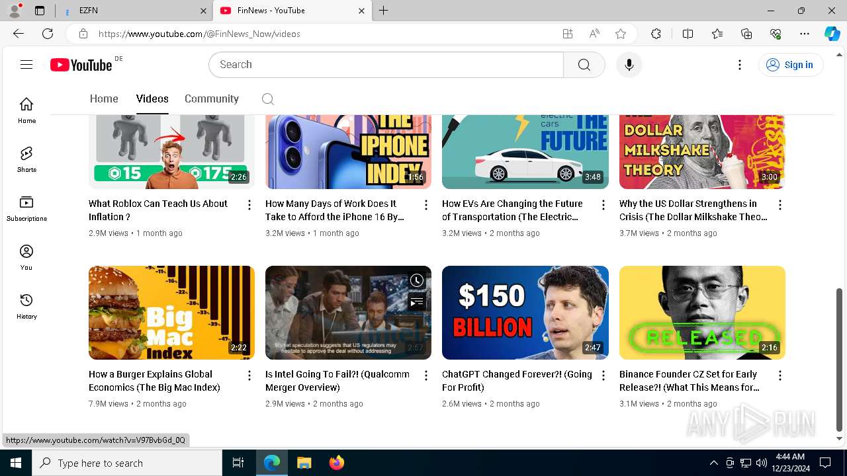This screenshot has height=476, width=847.
Task: Add this page to favorites
Action: point(621,34)
